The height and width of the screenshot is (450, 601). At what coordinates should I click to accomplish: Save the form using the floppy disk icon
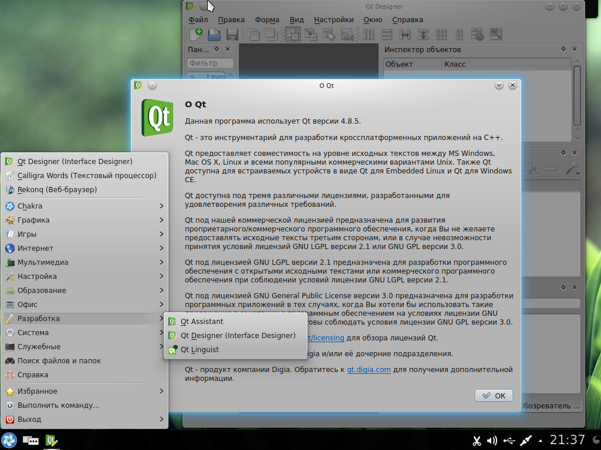232,35
